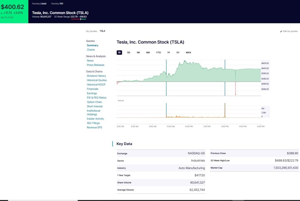This screenshot has width=300, height=201.
Task: Click the 62,452,744 average volume value
Action: coord(197,190)
